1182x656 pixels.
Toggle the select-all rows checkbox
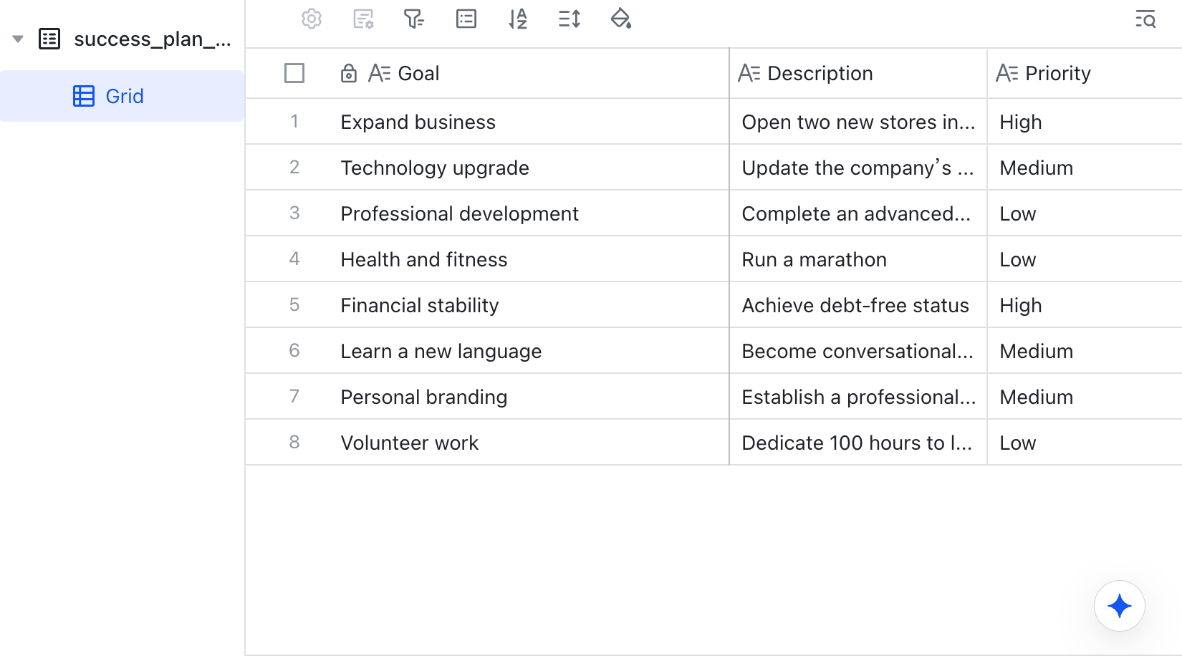(x=294, y=73)
